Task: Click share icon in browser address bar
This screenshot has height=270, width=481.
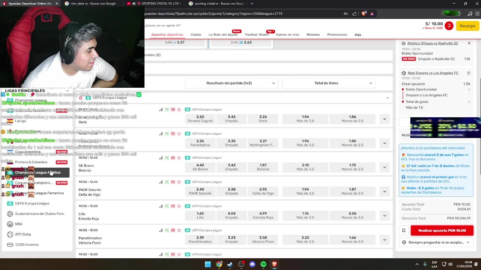Action: pos(354,13)
